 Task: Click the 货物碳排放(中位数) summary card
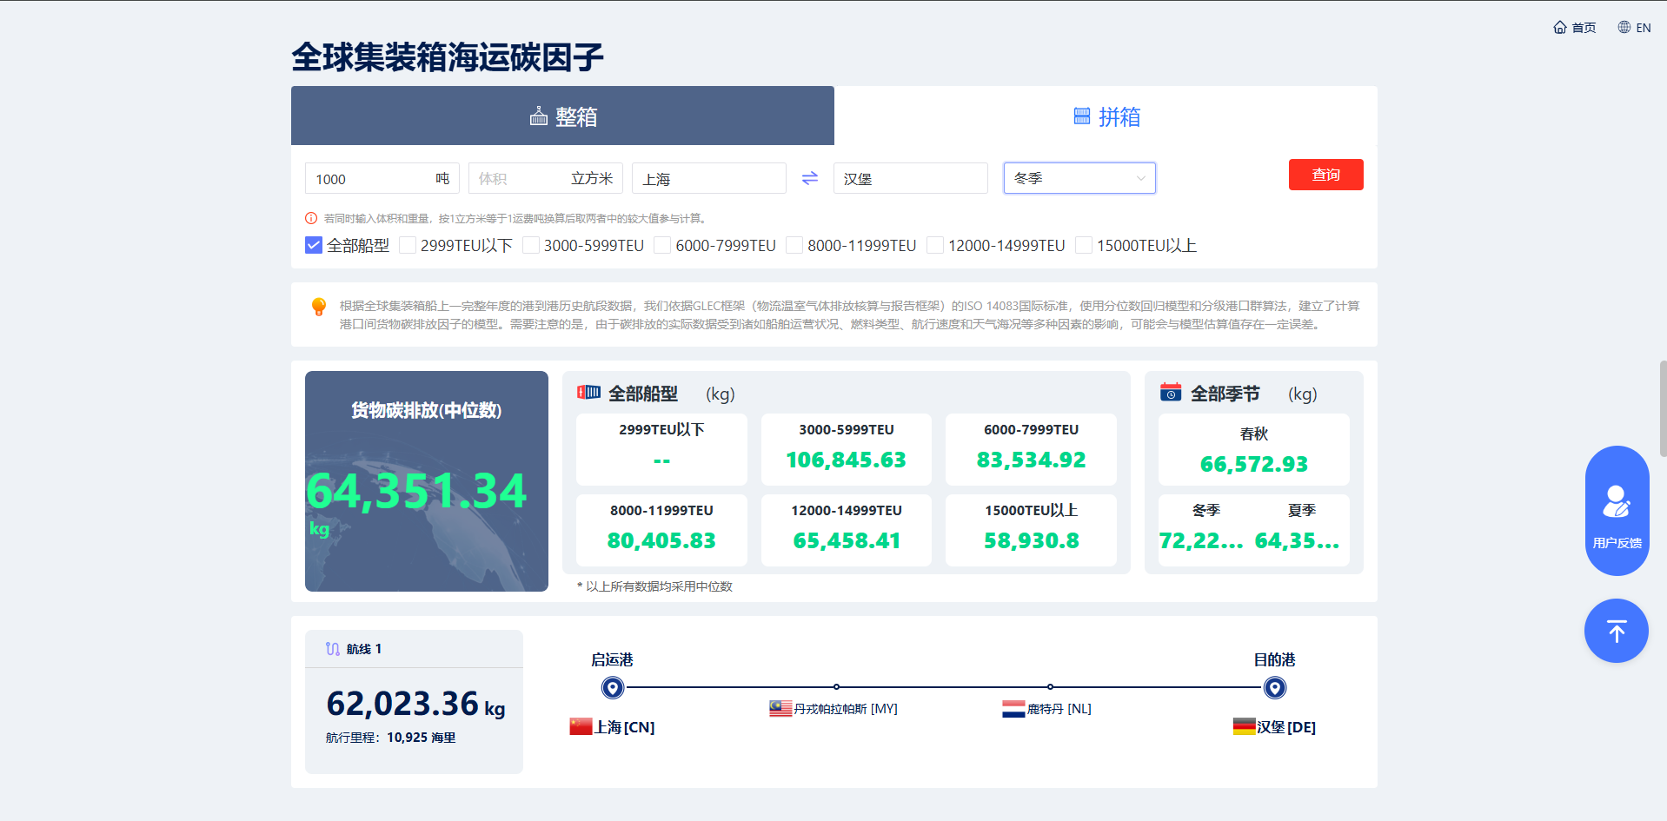coord(427,481)
